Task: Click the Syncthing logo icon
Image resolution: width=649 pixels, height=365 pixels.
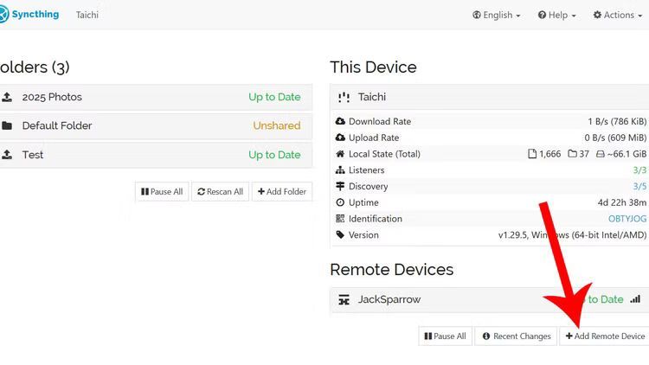Action: 3,15
